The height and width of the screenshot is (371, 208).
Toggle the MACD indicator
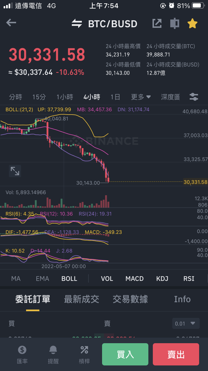pos(135,279)
